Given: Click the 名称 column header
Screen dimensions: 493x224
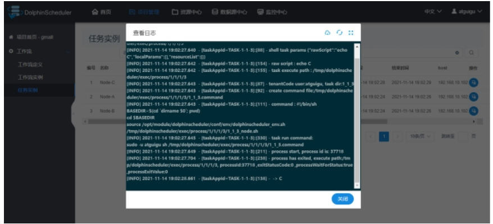Looking at the screenshot, I should pos(105,68).
